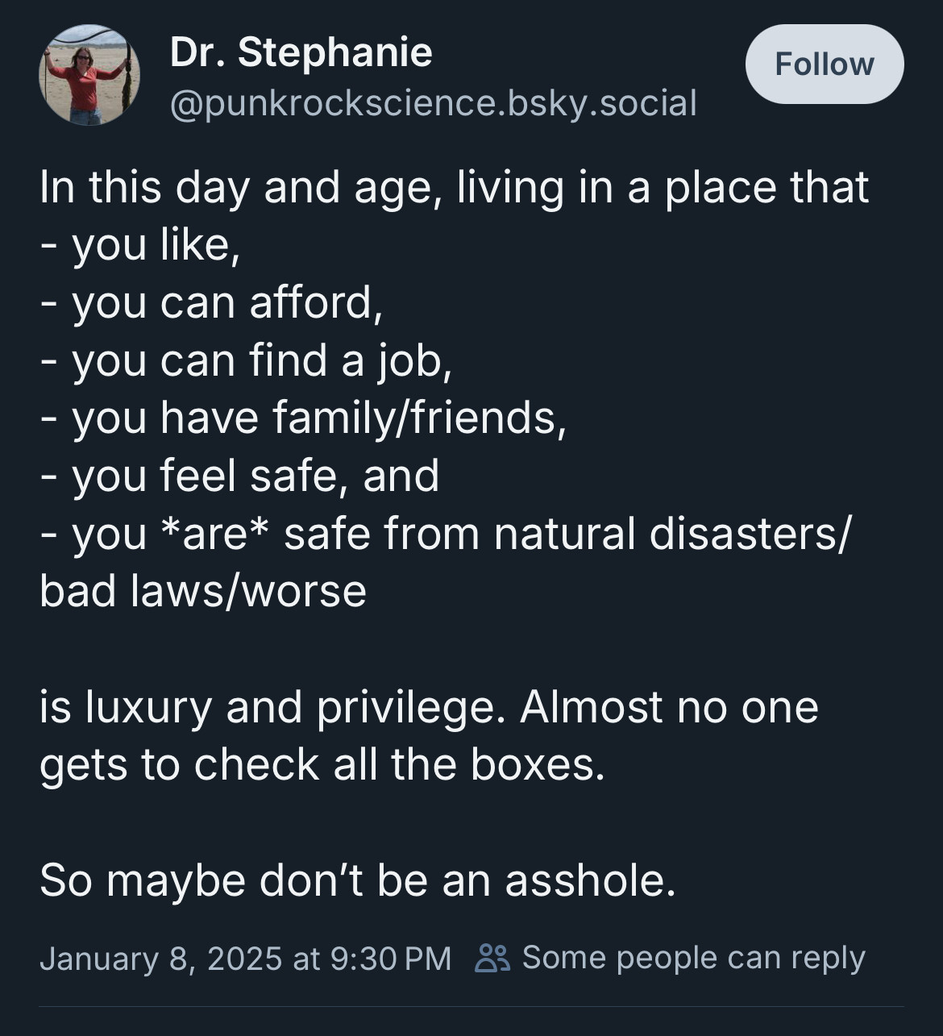Click the line "In this day and age"
The height and width of the screenshot is (1036, 943).
(x=239, y=188)
